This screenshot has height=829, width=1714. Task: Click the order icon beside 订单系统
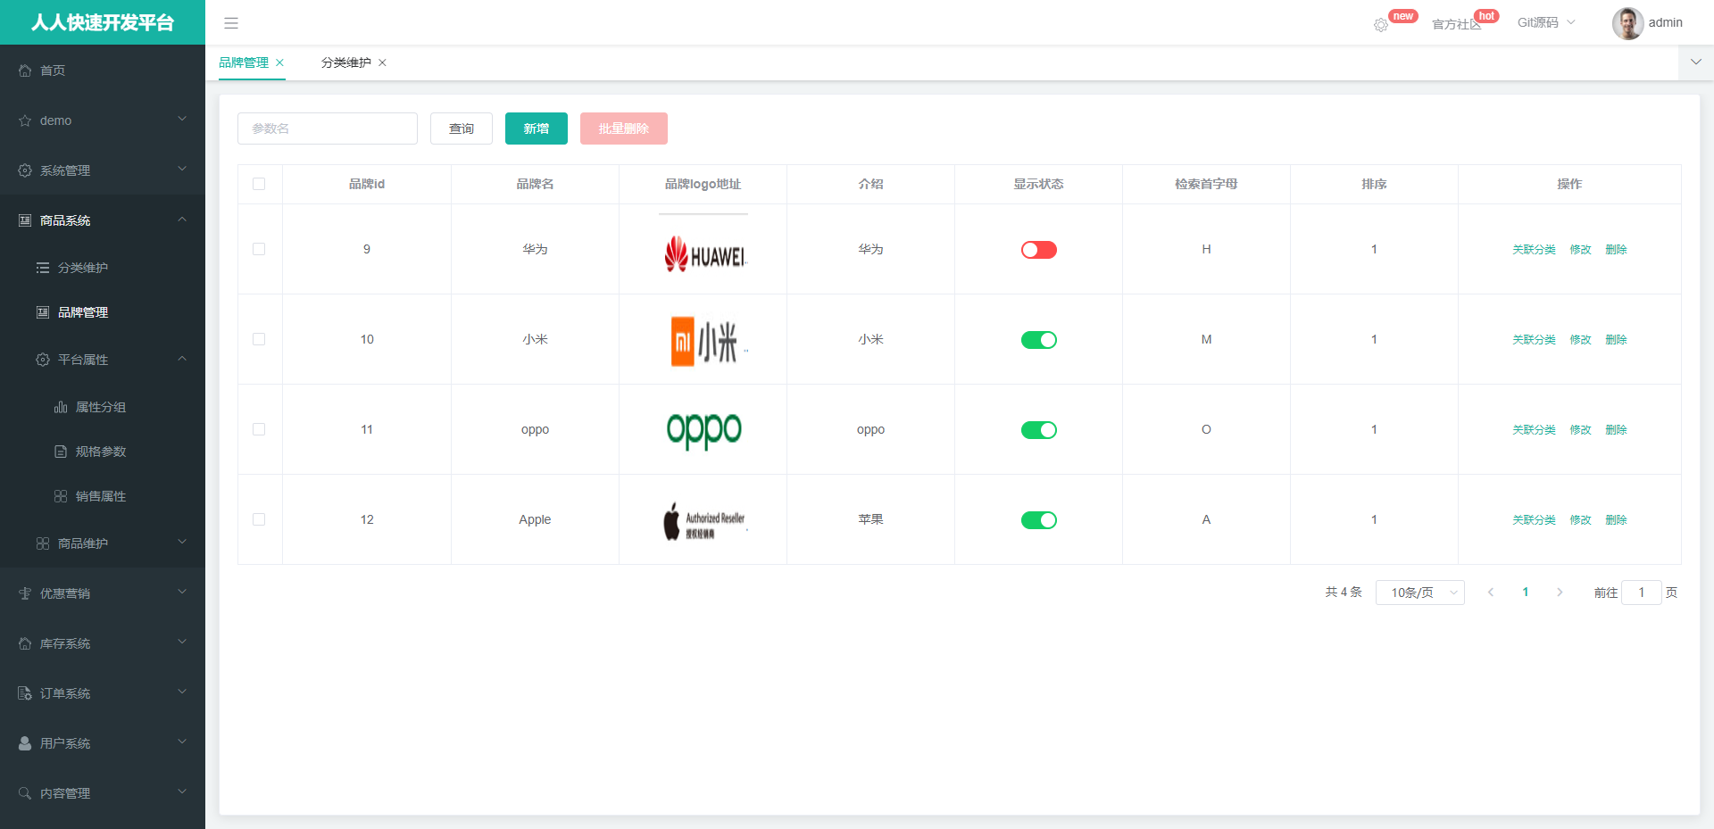tap(25, 693)
